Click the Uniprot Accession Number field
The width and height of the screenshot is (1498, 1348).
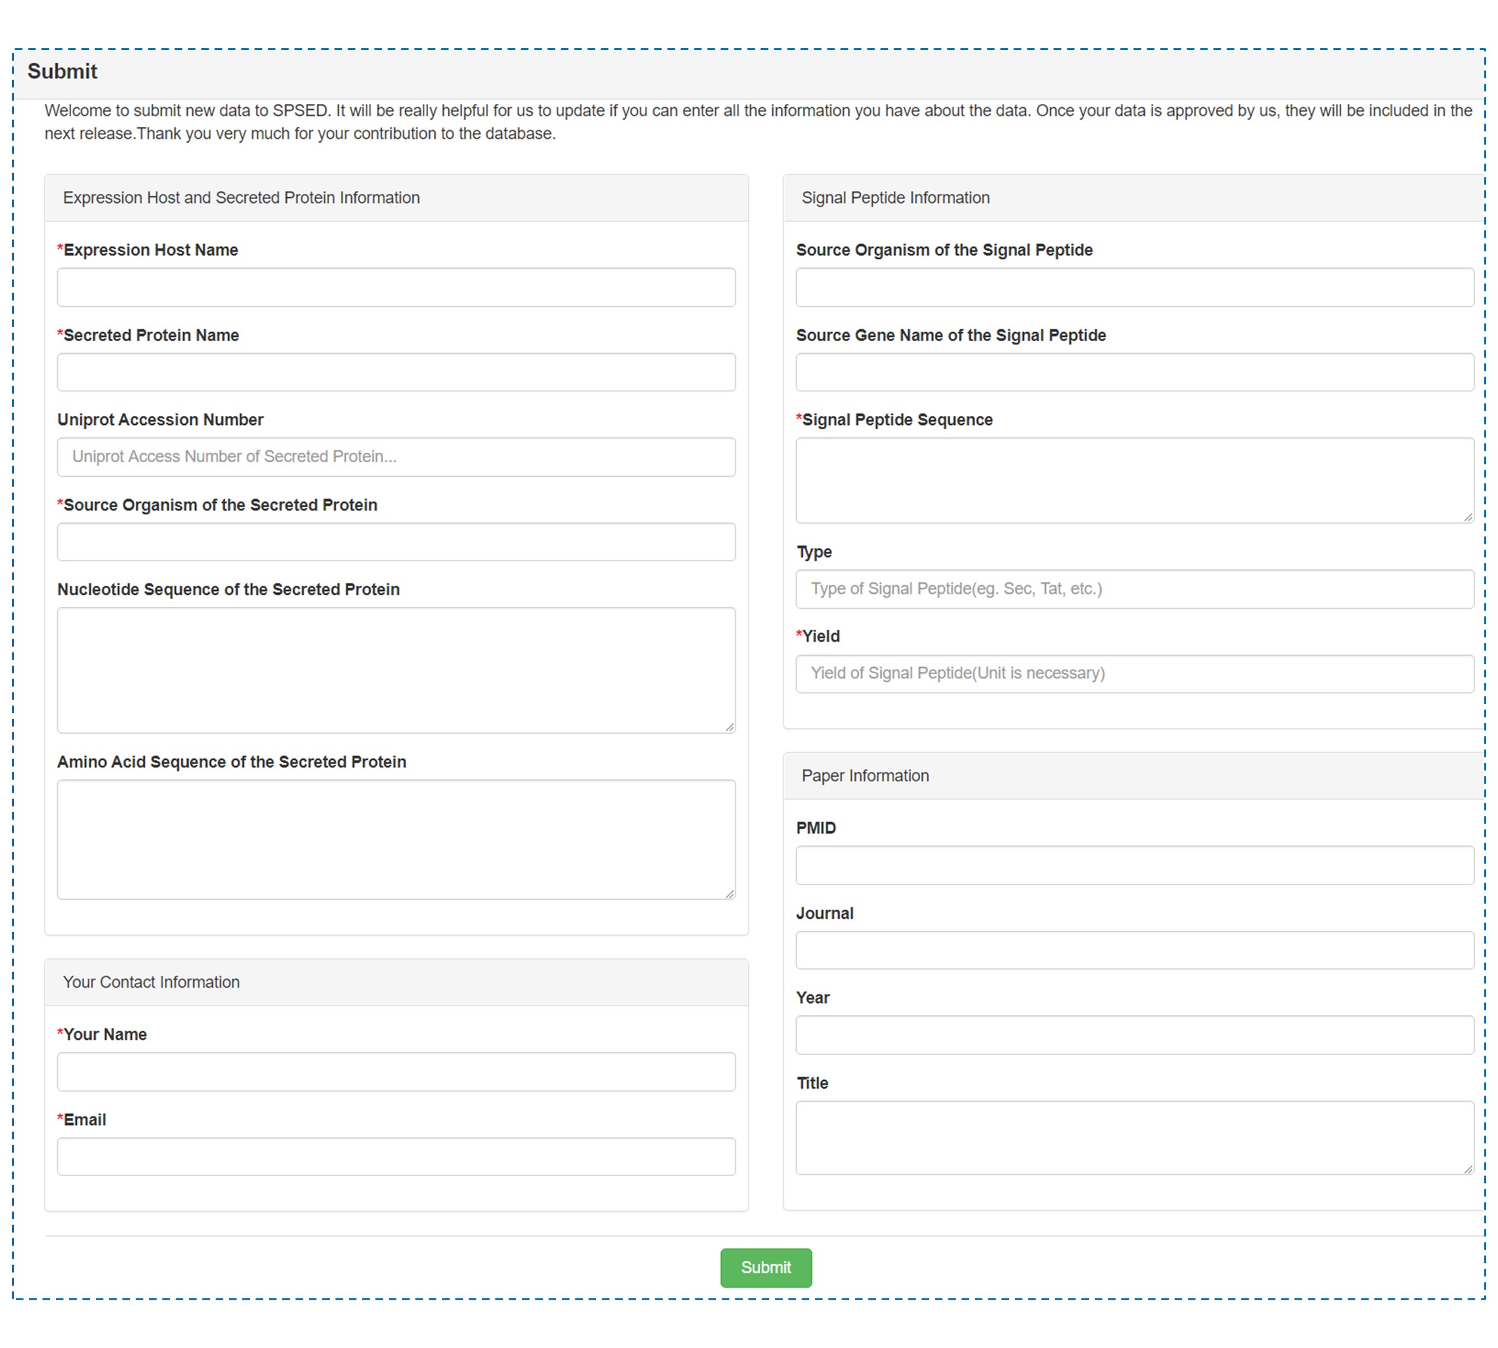coord(396,457)
